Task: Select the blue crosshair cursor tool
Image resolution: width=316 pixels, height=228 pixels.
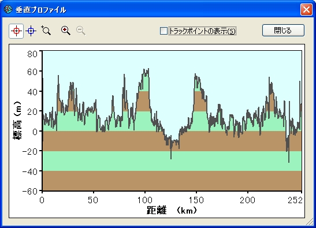Action: click(31, 31)
